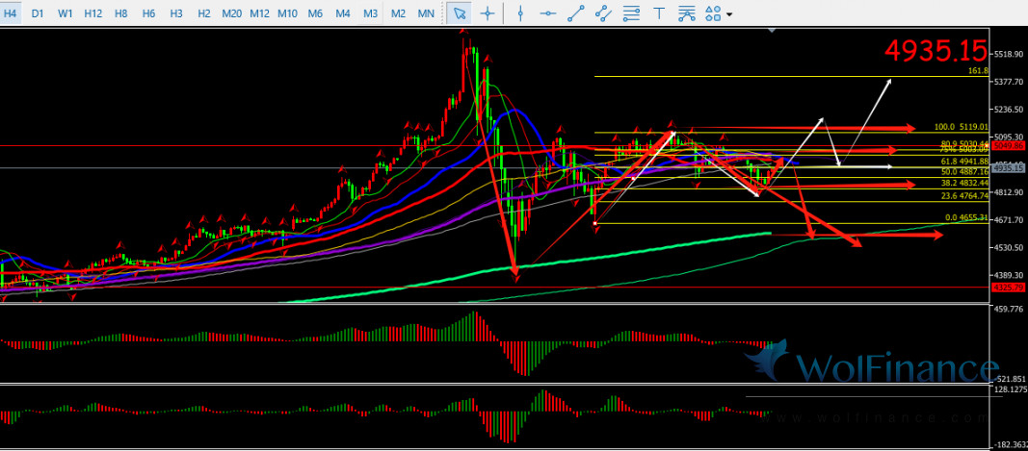Activate the crosshair tool
Screen dimensions: 1028x451
tap(488, 13)
